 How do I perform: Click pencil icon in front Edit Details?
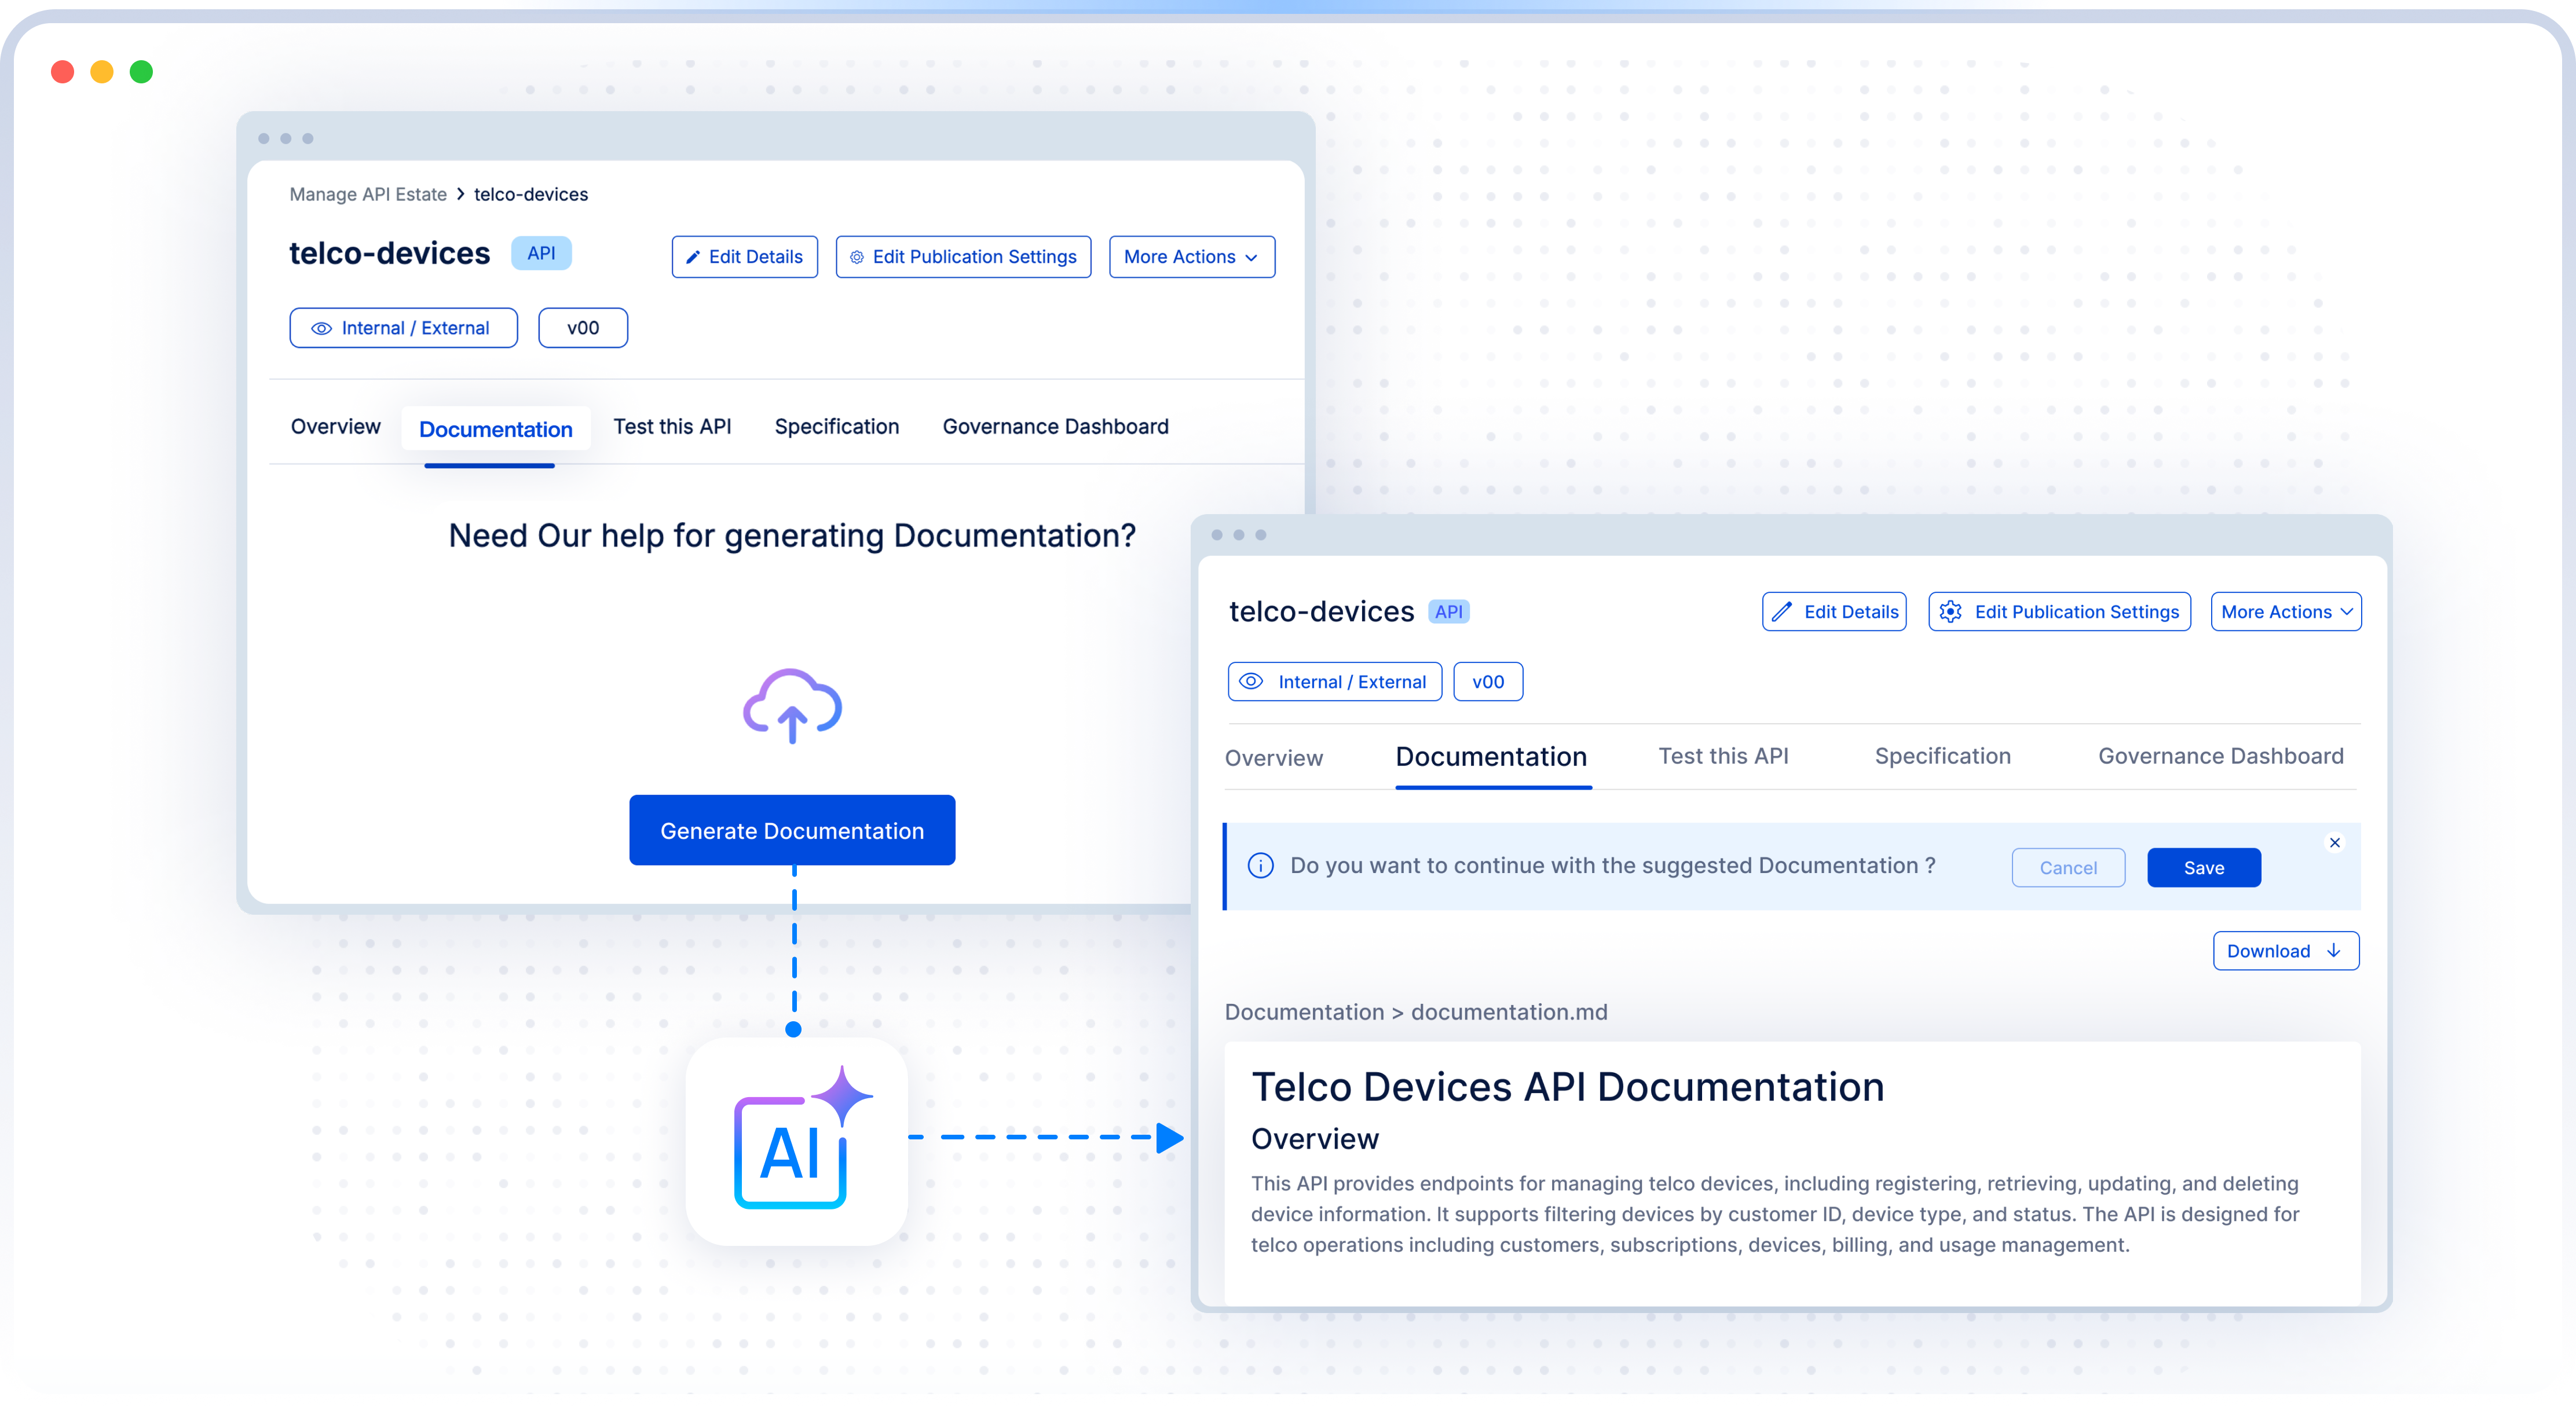[1781, 612]
